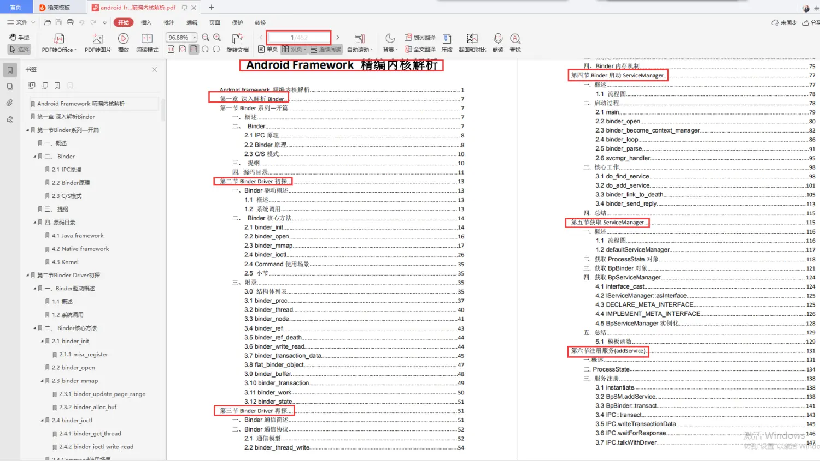Enable 划词翻译 word translation

pos(420,37)
